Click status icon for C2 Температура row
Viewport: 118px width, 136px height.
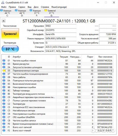(4, 104)
